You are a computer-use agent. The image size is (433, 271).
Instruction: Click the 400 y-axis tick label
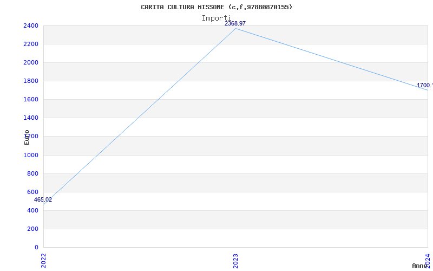coord(32,211)
